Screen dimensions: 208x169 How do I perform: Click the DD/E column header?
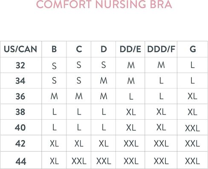click(130, 49)
